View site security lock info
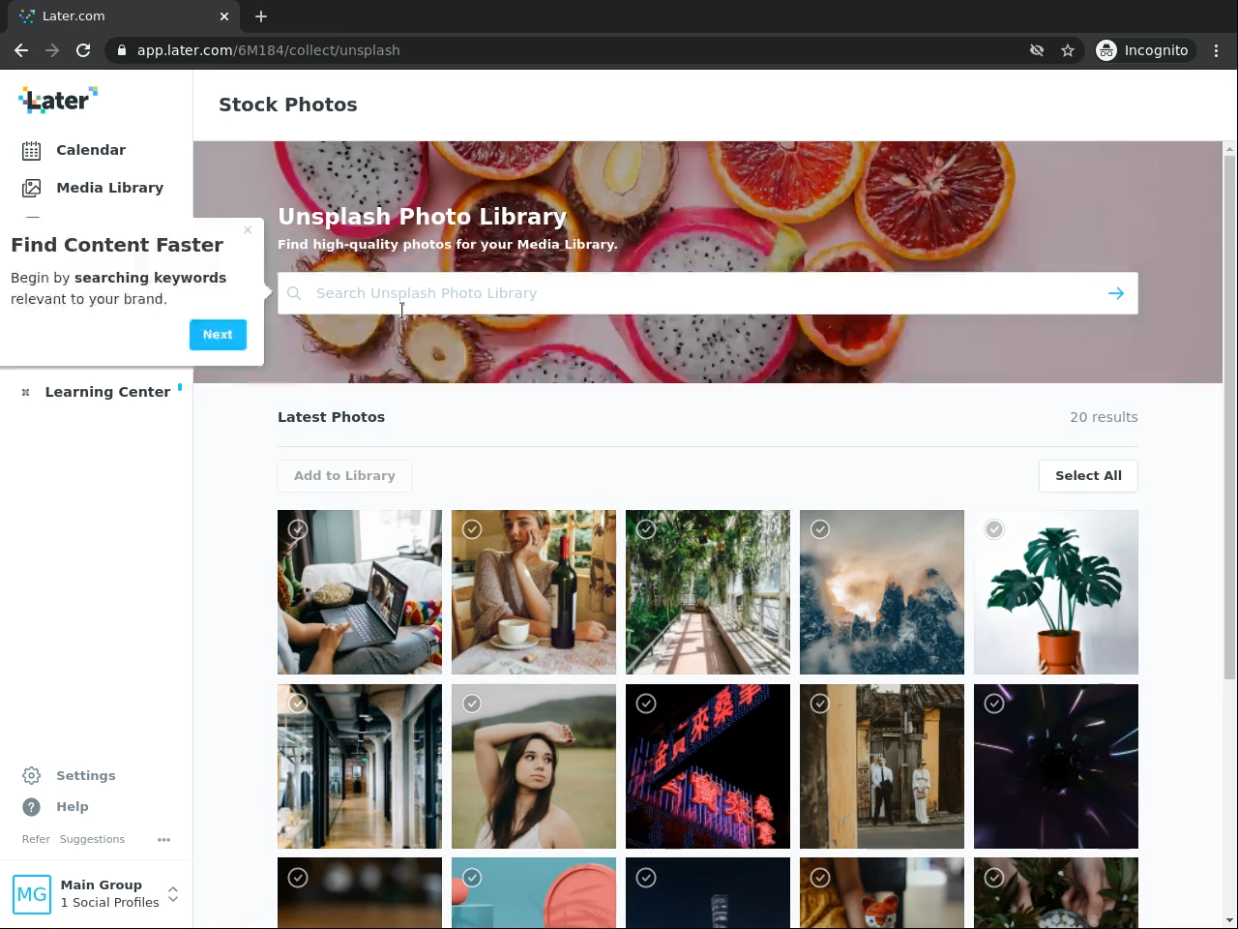The image size is (1238, 929). point(121,50)
